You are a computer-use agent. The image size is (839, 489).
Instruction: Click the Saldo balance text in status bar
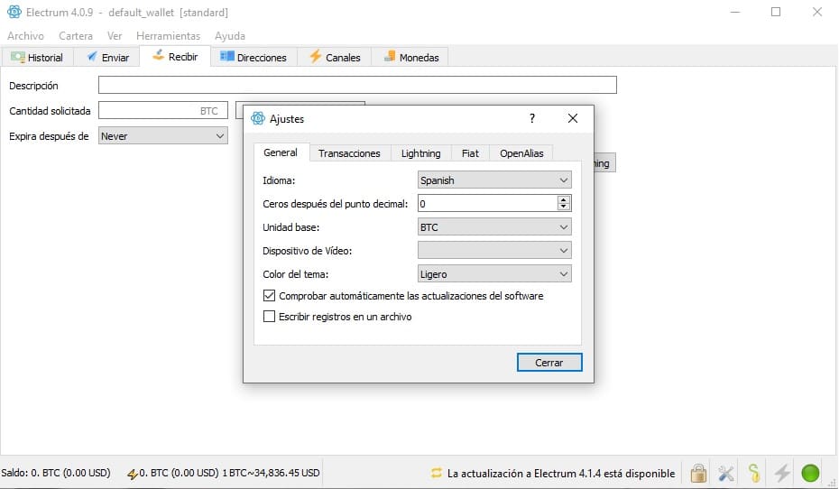pos(56,473)
